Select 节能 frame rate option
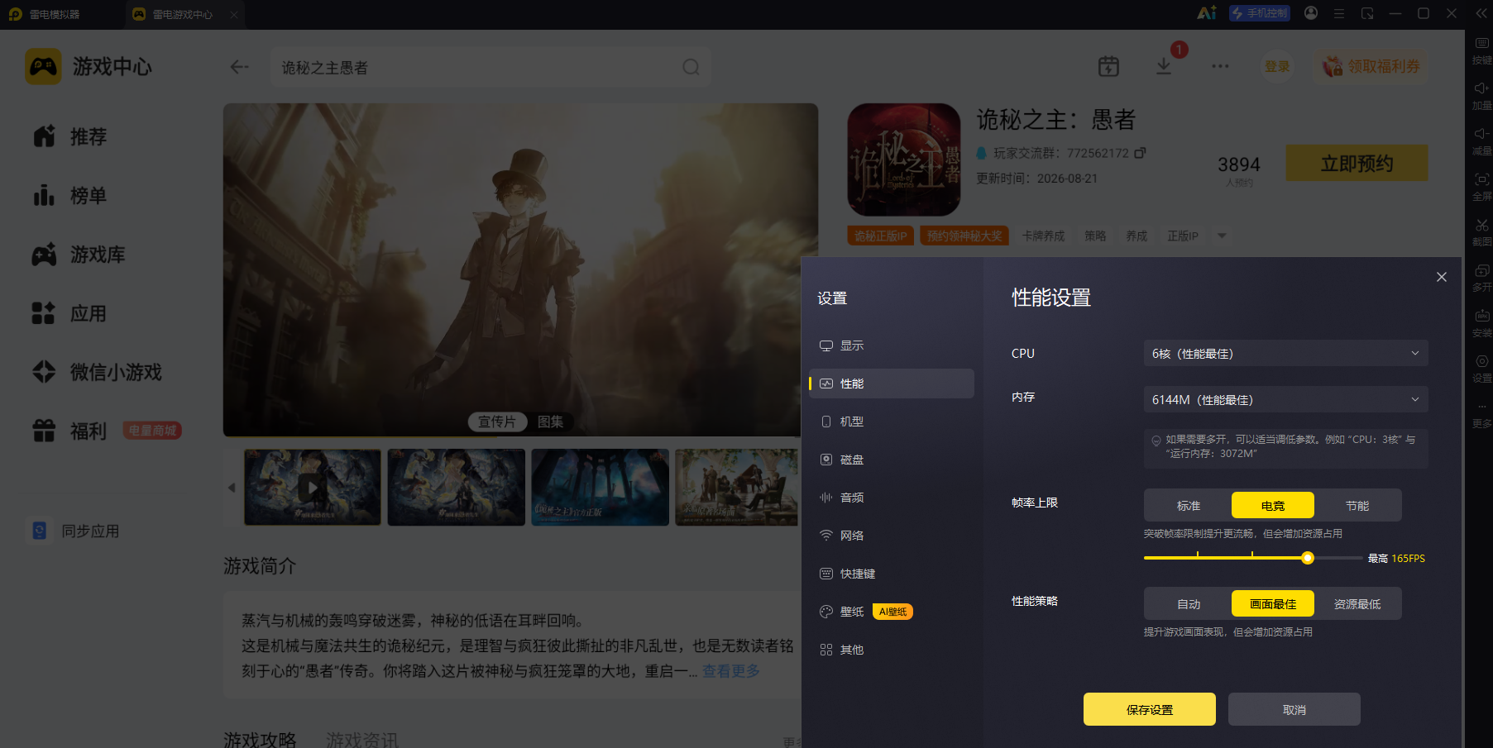The width and height of the screenshot is (1493, 748). tap(1357, 505)
